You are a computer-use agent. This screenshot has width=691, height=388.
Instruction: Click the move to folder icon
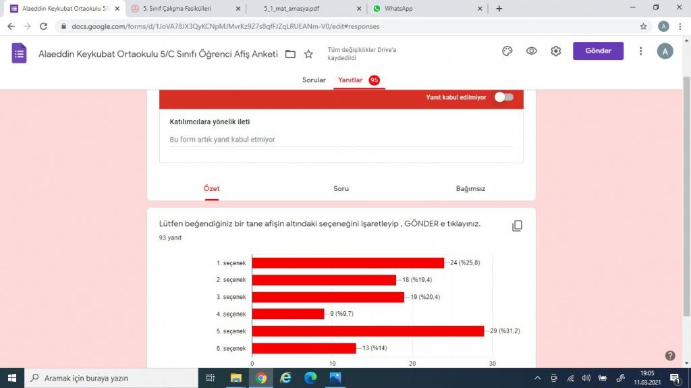tap(290, 54)
